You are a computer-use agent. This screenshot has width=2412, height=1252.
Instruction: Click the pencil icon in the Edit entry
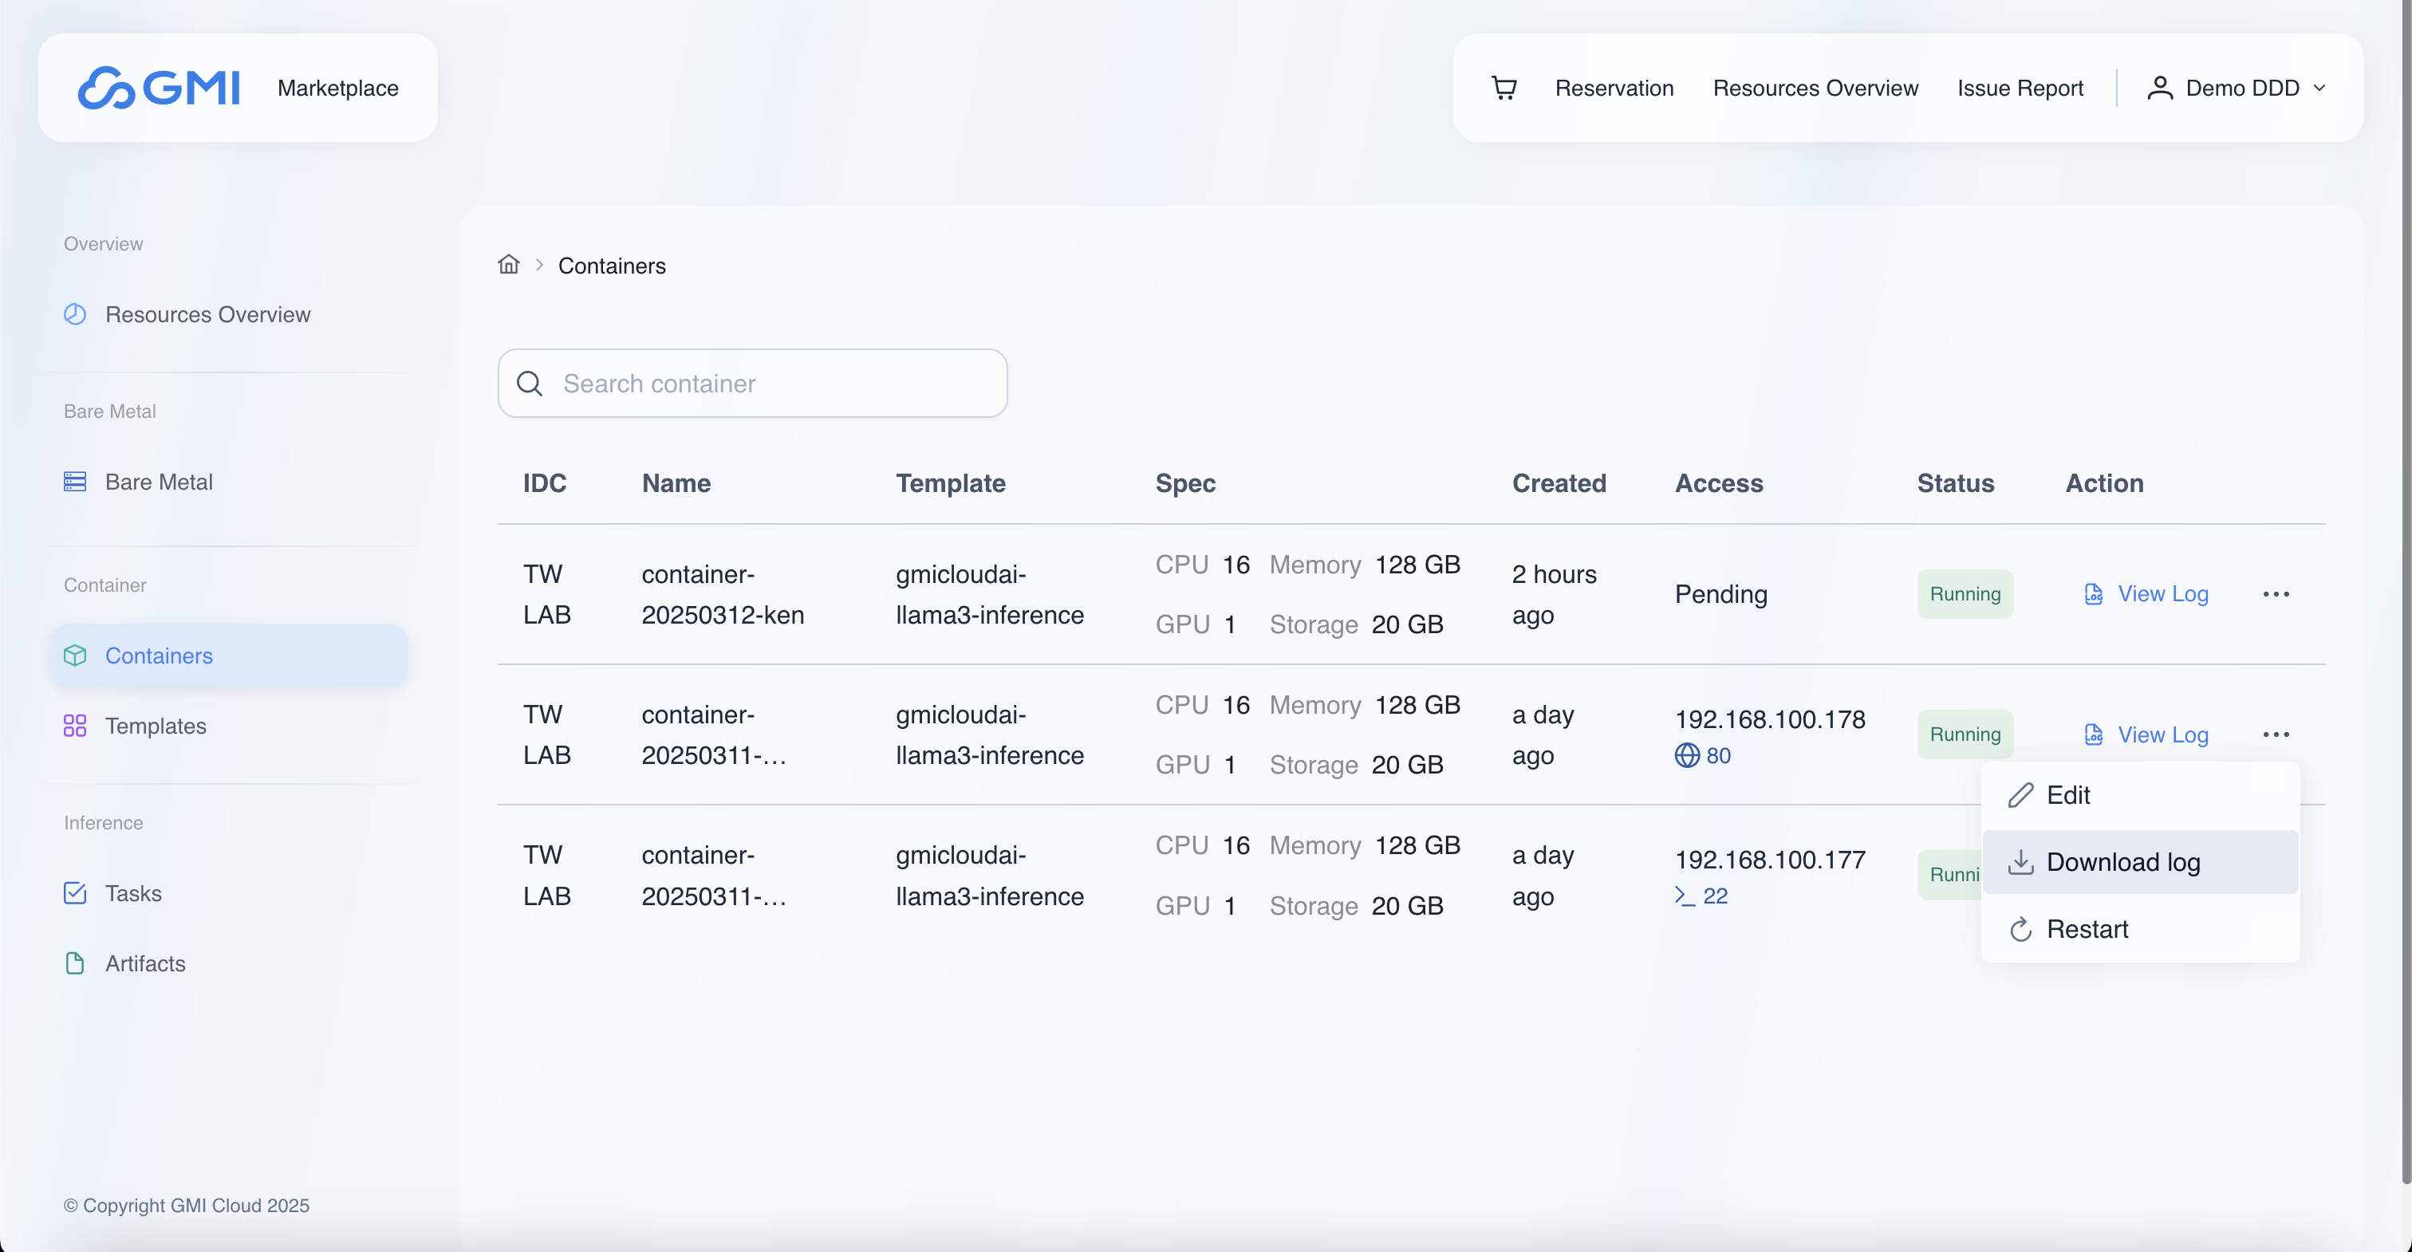coord(2020,795)
